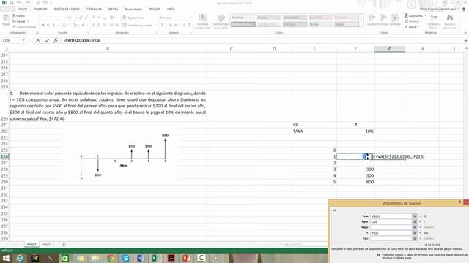Click the Copiar formato brush
The width and height of the screenshot is (469, 263).
point(24,27)
